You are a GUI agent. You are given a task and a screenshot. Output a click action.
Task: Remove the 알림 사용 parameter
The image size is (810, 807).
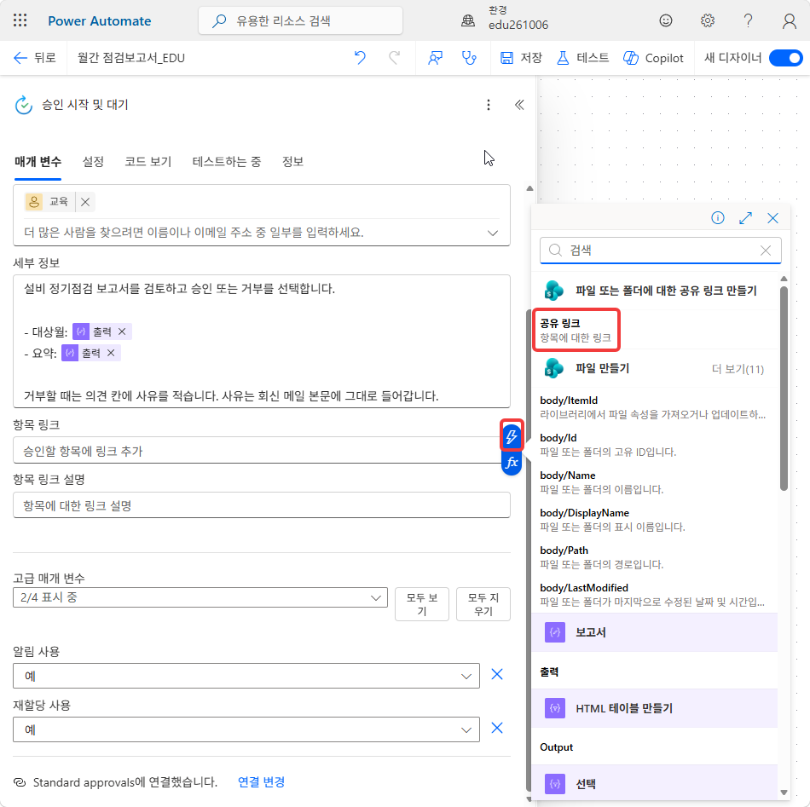coord(497,674)
